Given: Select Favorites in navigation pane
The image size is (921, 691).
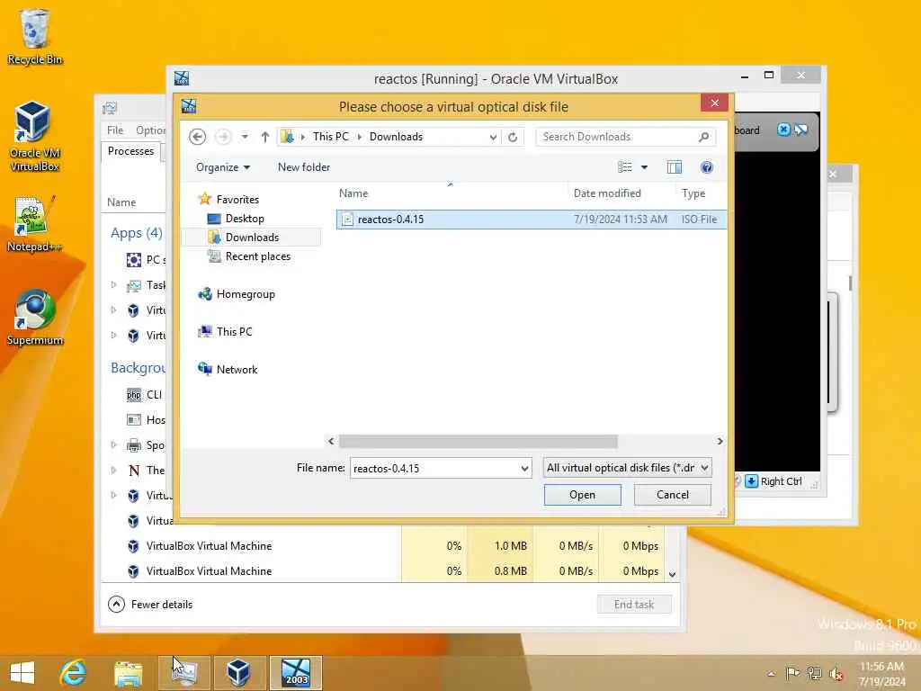Looking at the screenshot, I should pyautogui.click(x=237, y=200).
